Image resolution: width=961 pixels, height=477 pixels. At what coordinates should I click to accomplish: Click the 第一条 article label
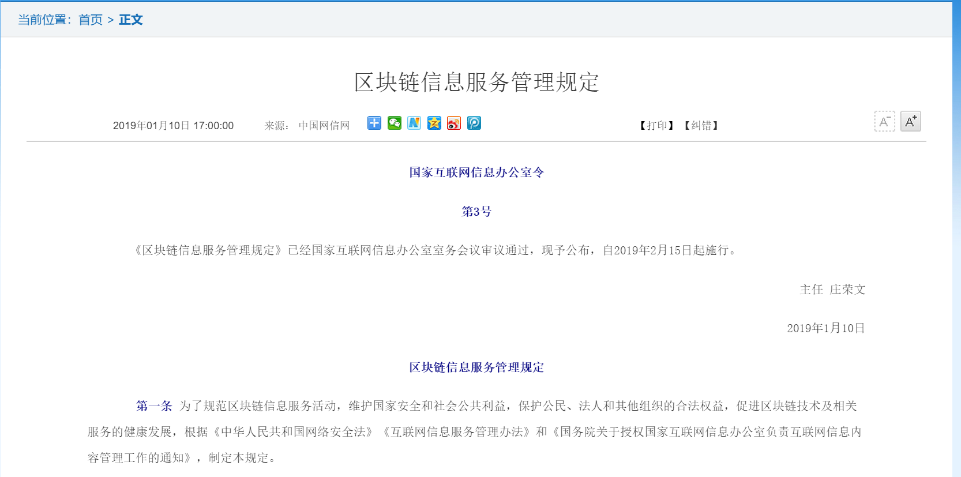coord(154,406)
